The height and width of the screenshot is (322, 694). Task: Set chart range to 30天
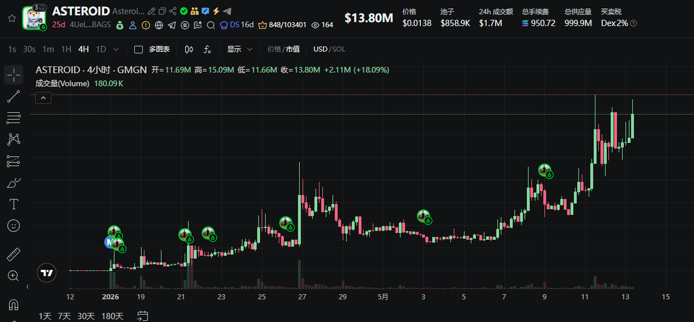[86, 316]
